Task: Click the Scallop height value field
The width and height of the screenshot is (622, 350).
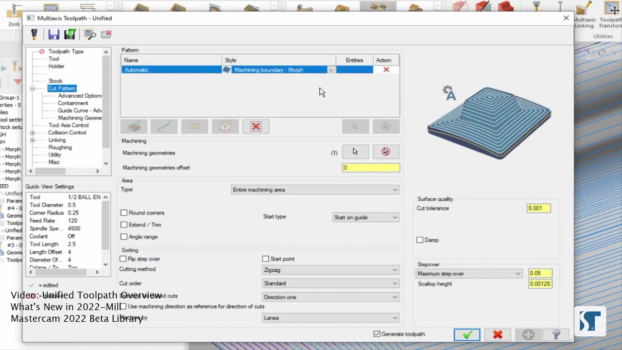Action: coord(540,284)
